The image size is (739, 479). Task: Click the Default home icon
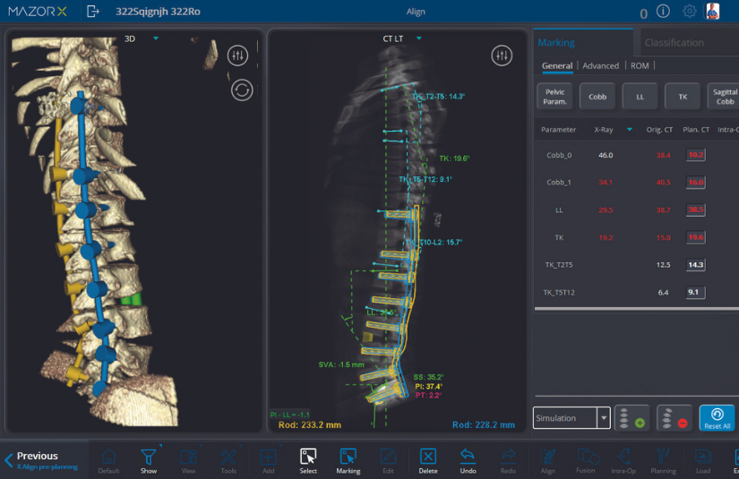point(108,460)
